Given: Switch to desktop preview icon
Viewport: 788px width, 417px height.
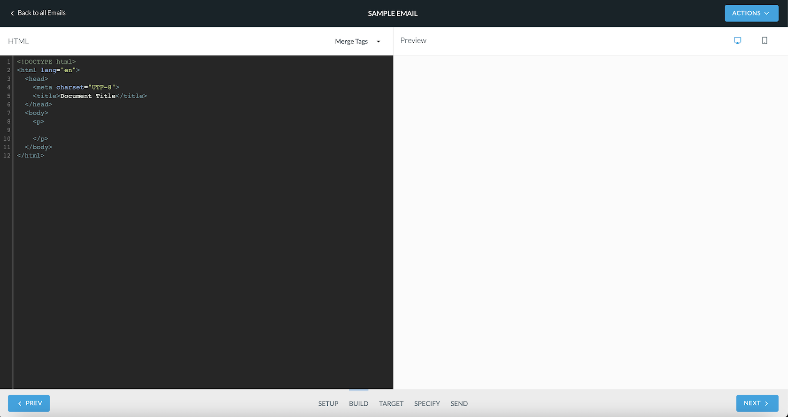Looking at the screenshot, I should point(737,41).
